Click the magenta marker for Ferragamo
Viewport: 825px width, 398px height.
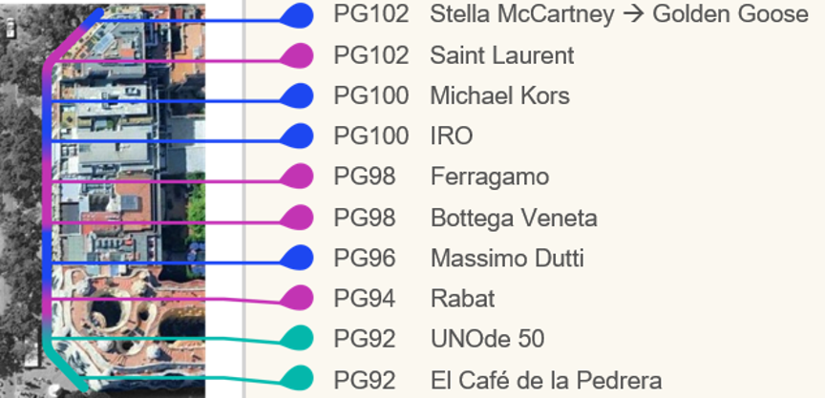pos(298,177)
